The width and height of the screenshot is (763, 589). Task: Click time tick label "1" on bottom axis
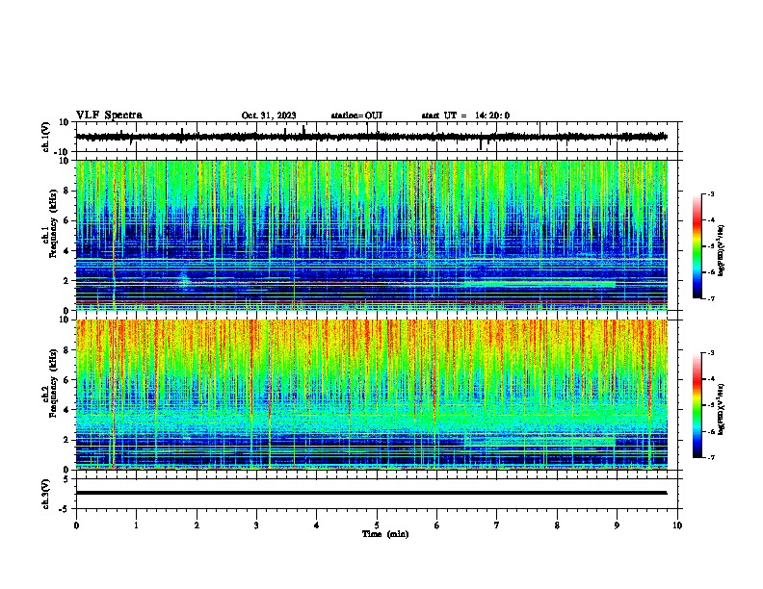(x=136, y=525)
